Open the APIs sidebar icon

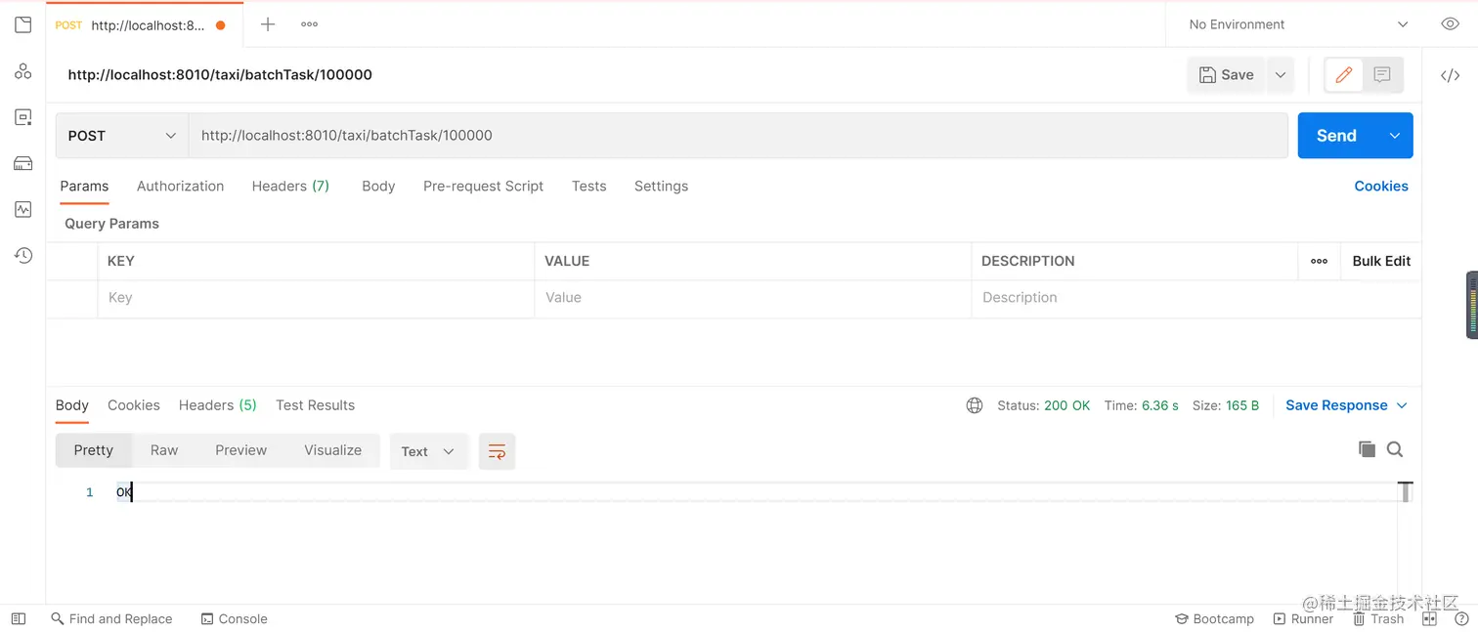pos(22,71)
